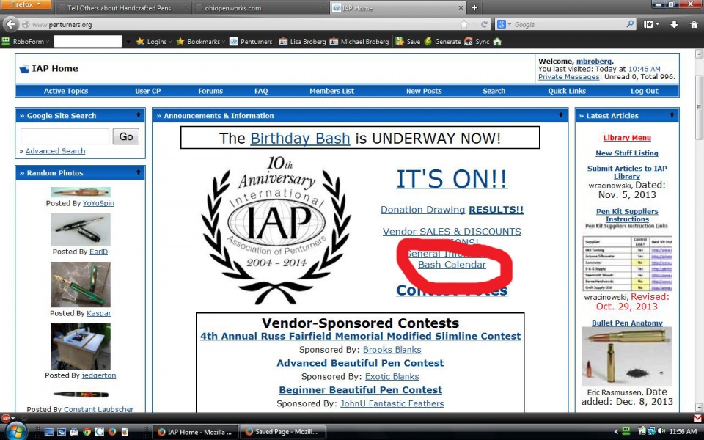
Task: Open Active Topics in the forum menu
Action: coord(66,91)
